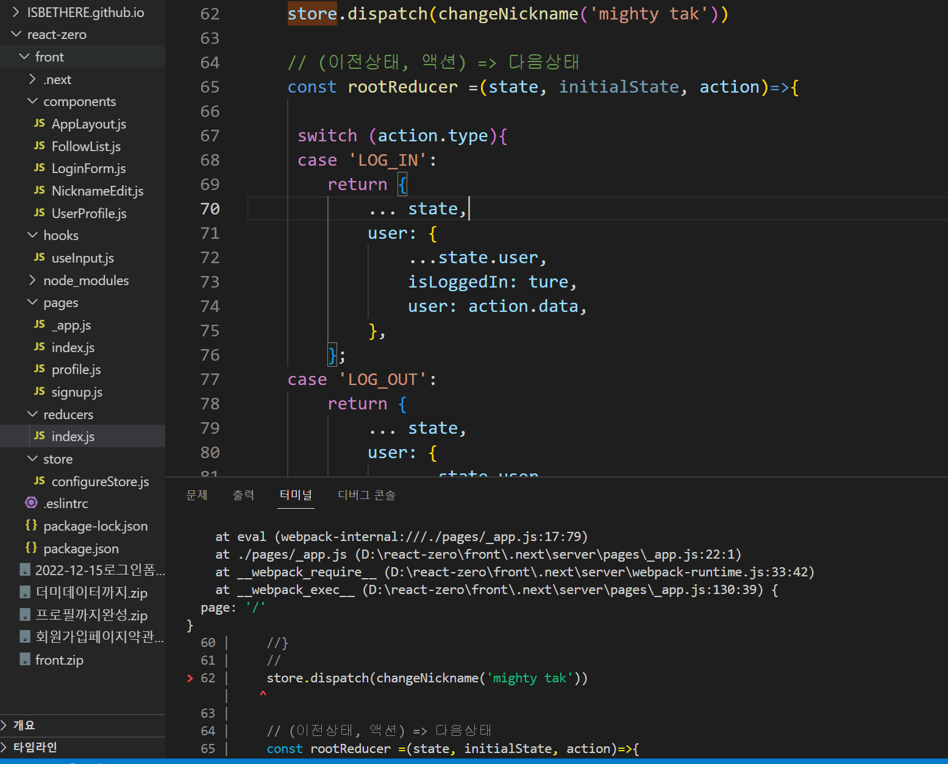Click the braces icon beside package.json

[31, 548]
